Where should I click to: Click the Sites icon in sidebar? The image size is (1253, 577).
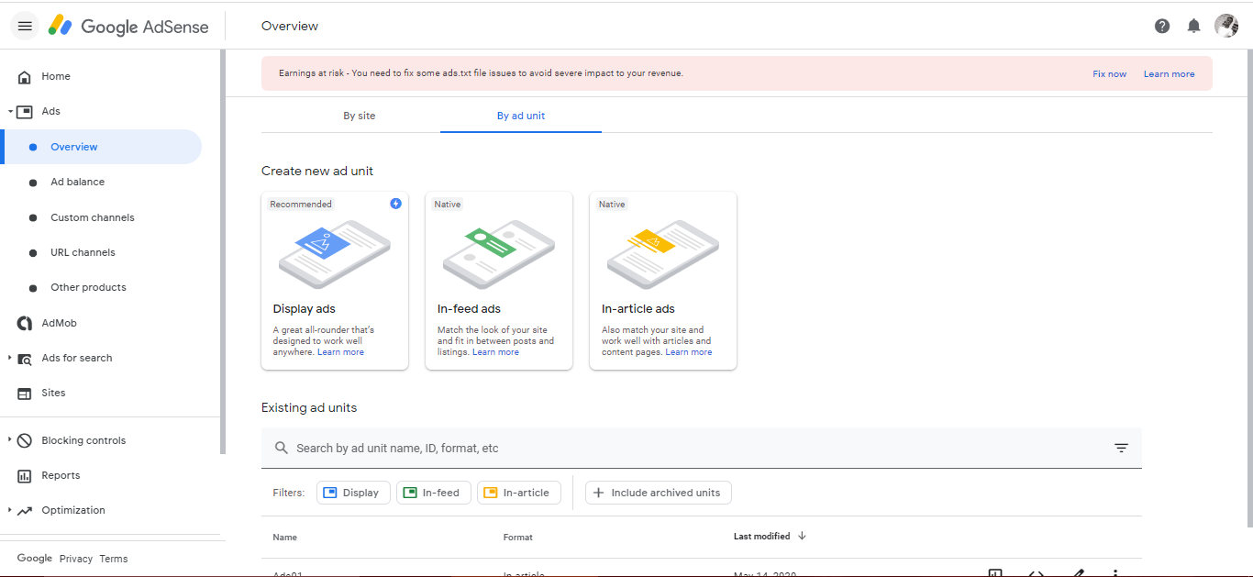[25, 394]
